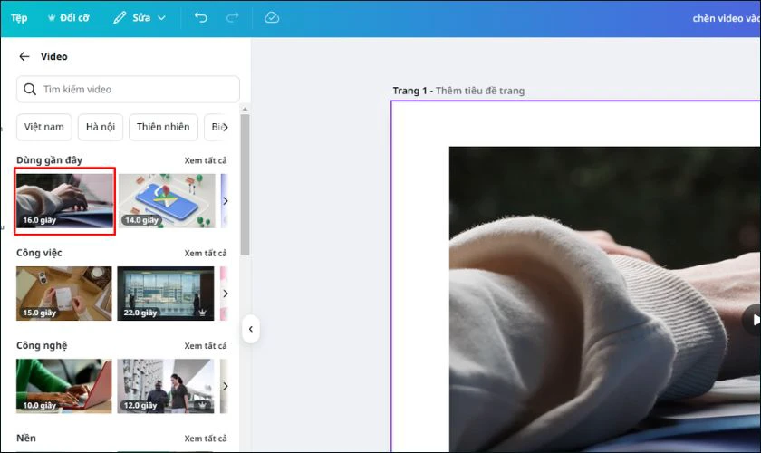Open Xem tất cả for Công nghệ
Viewport: 761px width, 453px height.
(206, 346)
